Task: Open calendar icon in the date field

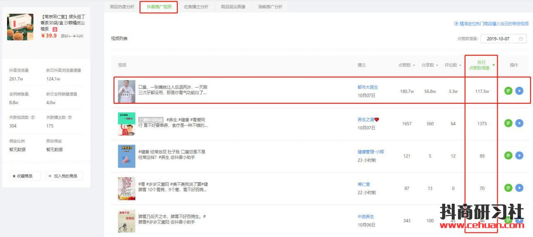Action: [521, 39]
